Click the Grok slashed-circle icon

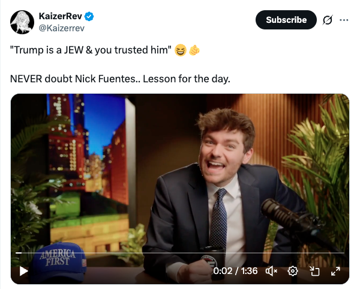(328, 20)
